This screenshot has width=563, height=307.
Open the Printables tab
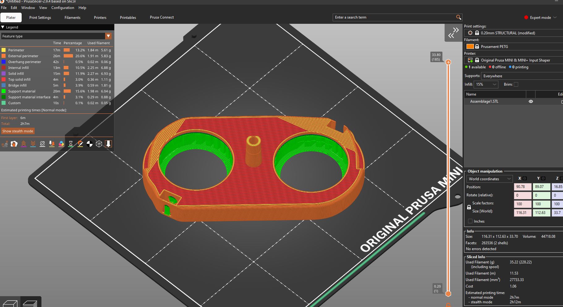point(128,18)
